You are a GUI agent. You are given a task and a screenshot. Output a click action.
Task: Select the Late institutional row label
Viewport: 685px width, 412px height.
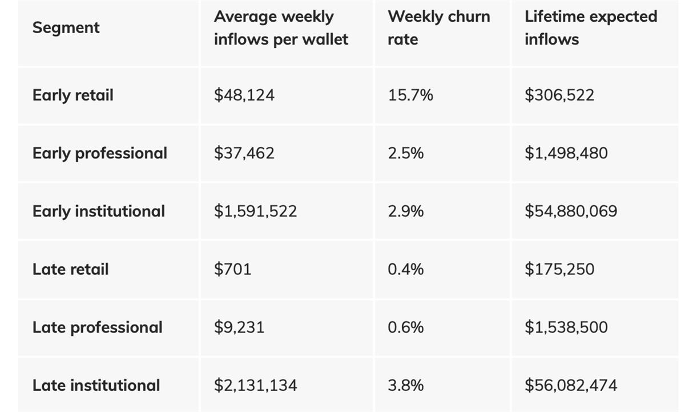click(x=96, y=385)
